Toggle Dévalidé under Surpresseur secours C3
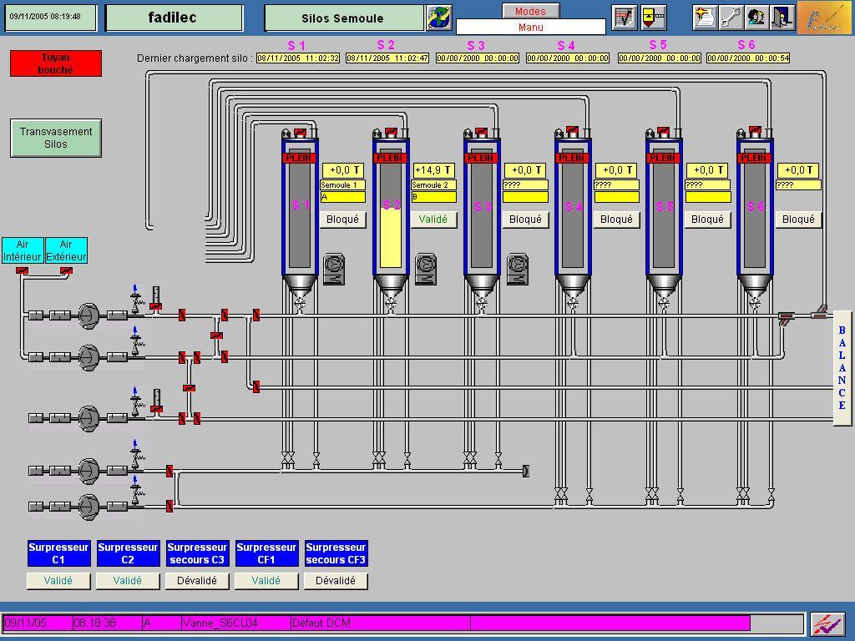This screenshot has height=641, width=855. tap(197, 581)
